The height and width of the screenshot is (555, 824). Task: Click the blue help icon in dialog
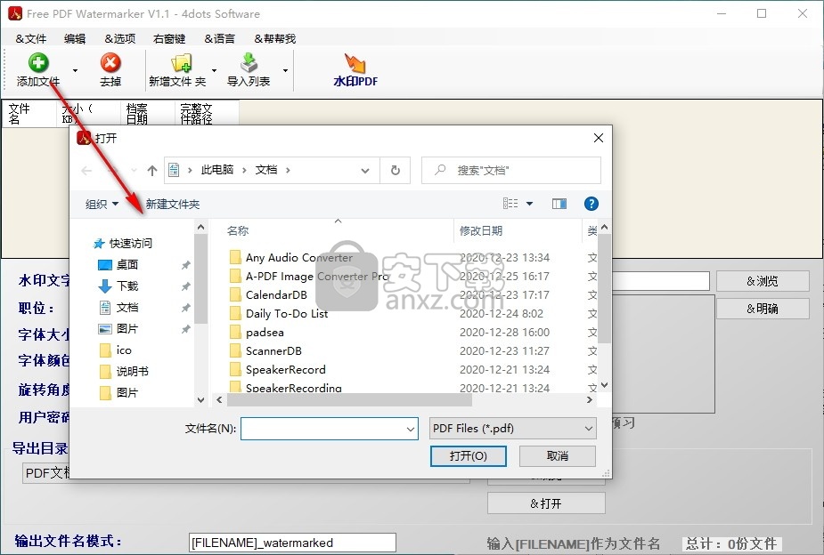coord(591,204)
